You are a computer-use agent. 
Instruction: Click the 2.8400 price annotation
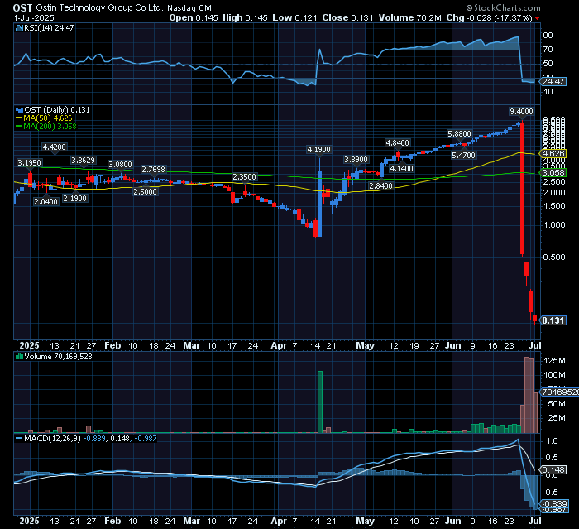pos(380,185)
